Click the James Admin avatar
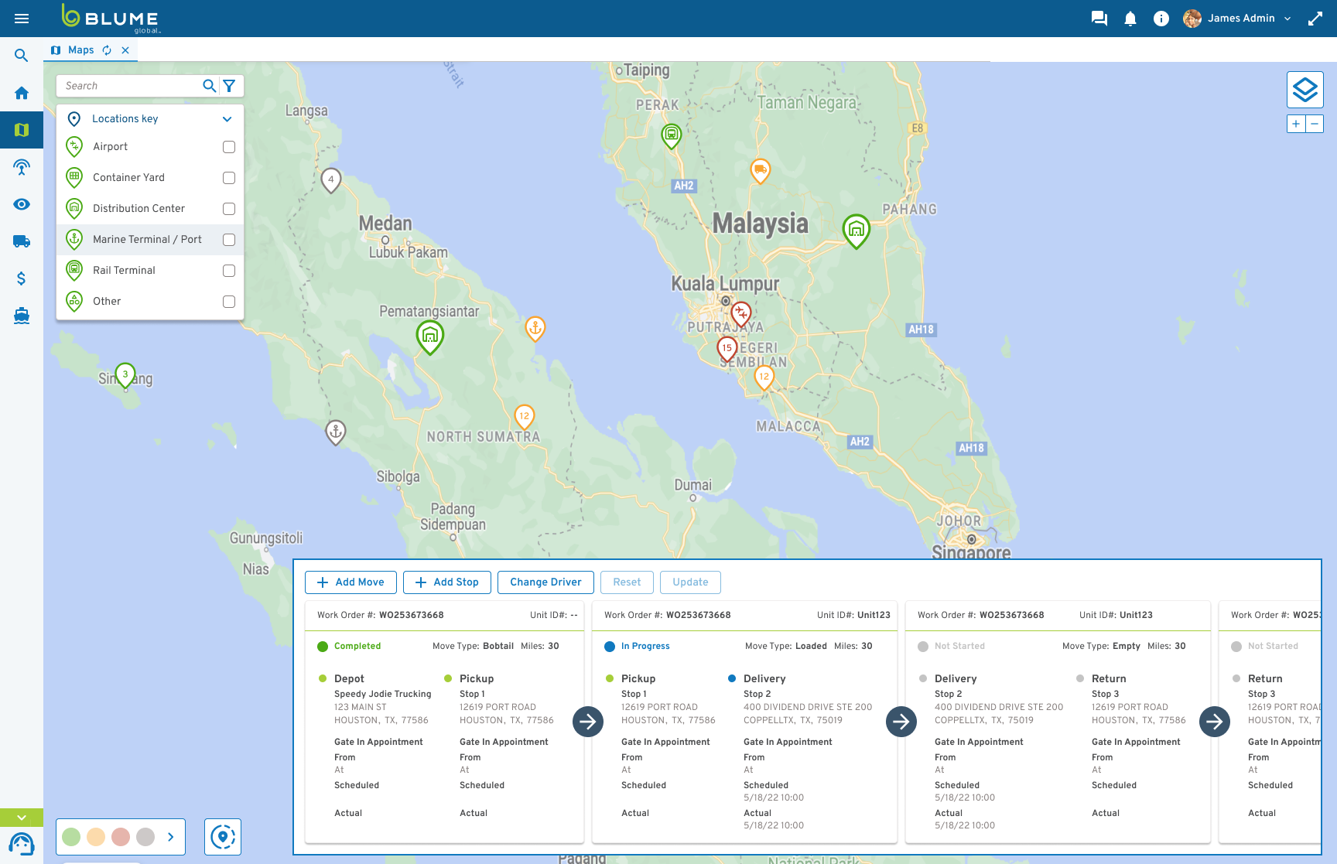Image resolution: width=1337 pixels, height=864 pixels. 1192,19
